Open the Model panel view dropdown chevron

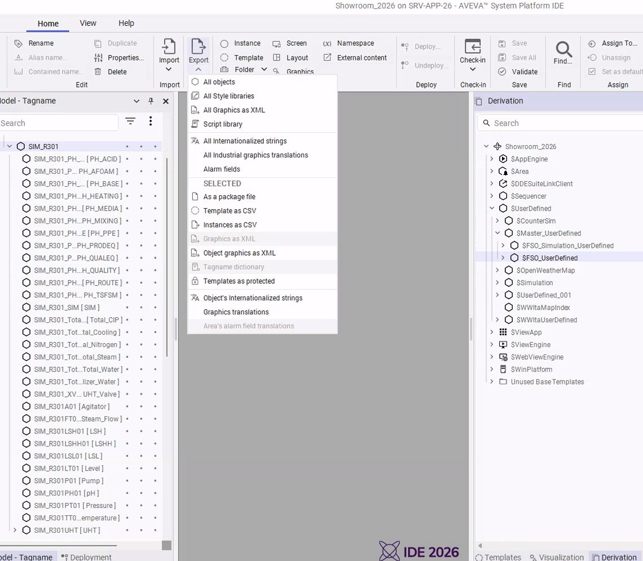pyautogui.click(x=136, y=101)
